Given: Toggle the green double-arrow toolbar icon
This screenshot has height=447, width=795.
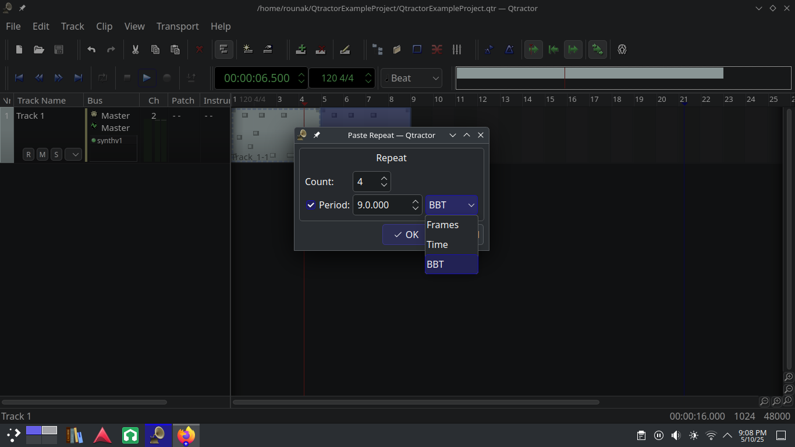Looking at the screenshot, I should pyautogui.click(x=597, y=49).
